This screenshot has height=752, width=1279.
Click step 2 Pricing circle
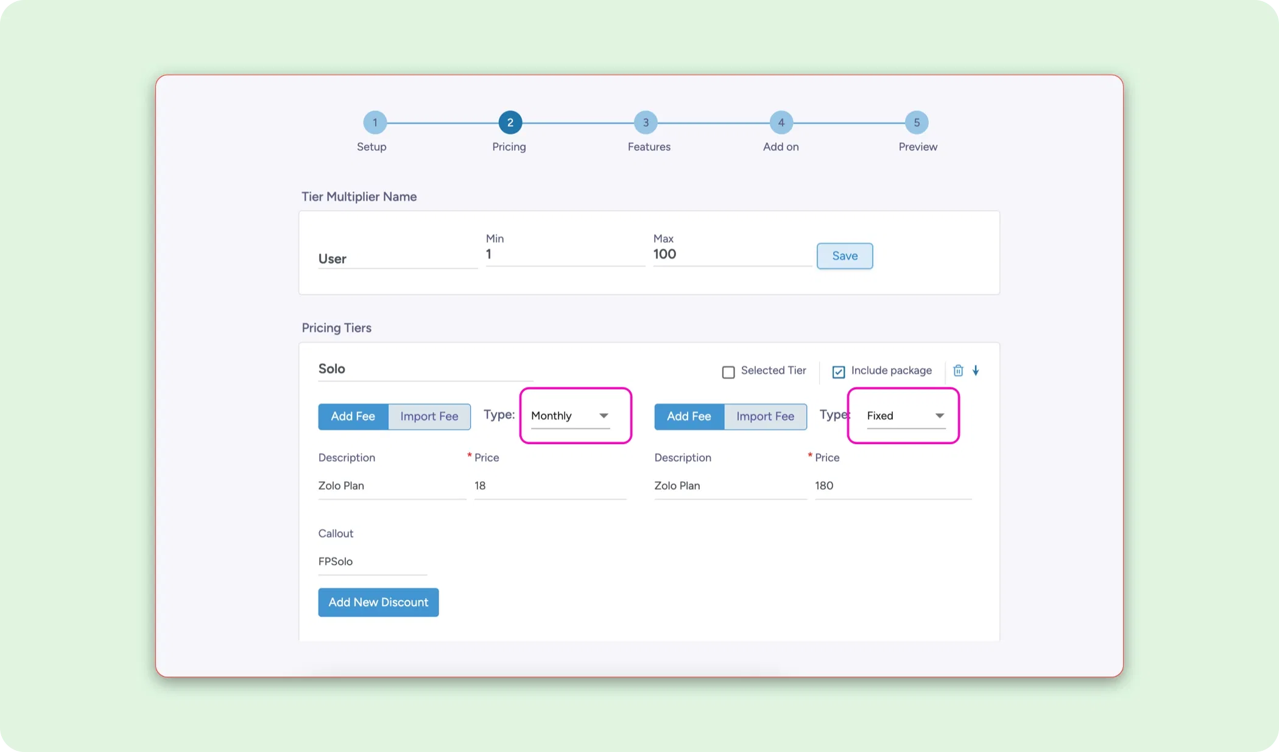[x=510, y=122]
